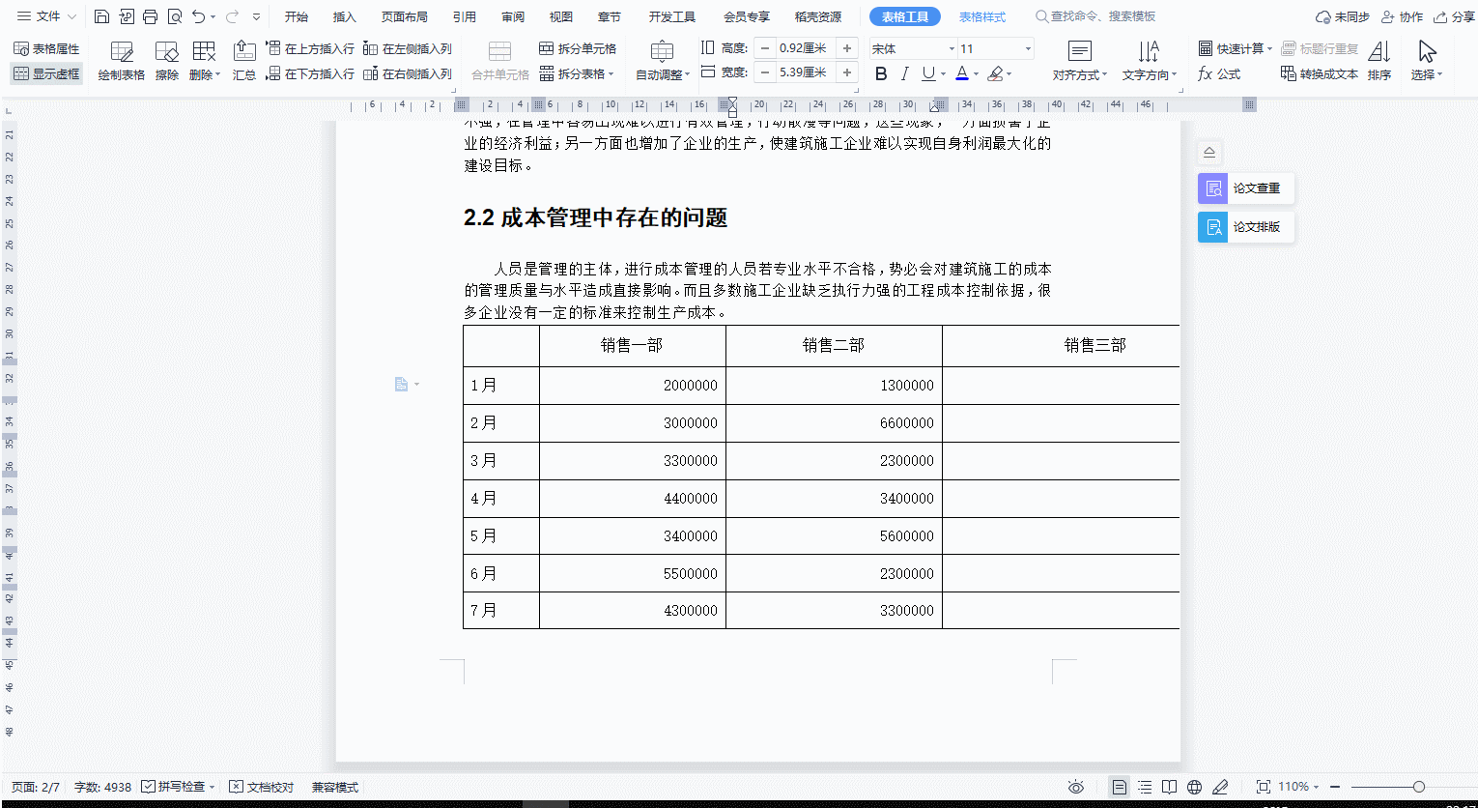Screen dimensions: 1478x808
Task: Click the 公式 formula button
Action: point(1219,73)
